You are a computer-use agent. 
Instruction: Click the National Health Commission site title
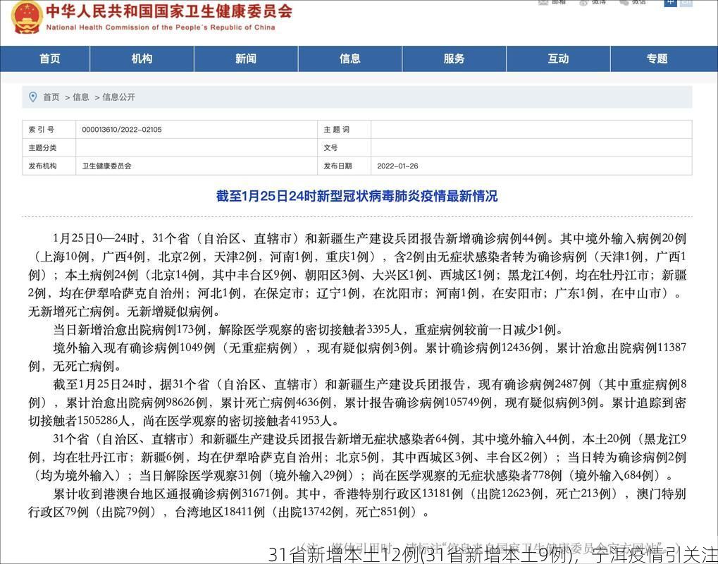coord(169,12)
